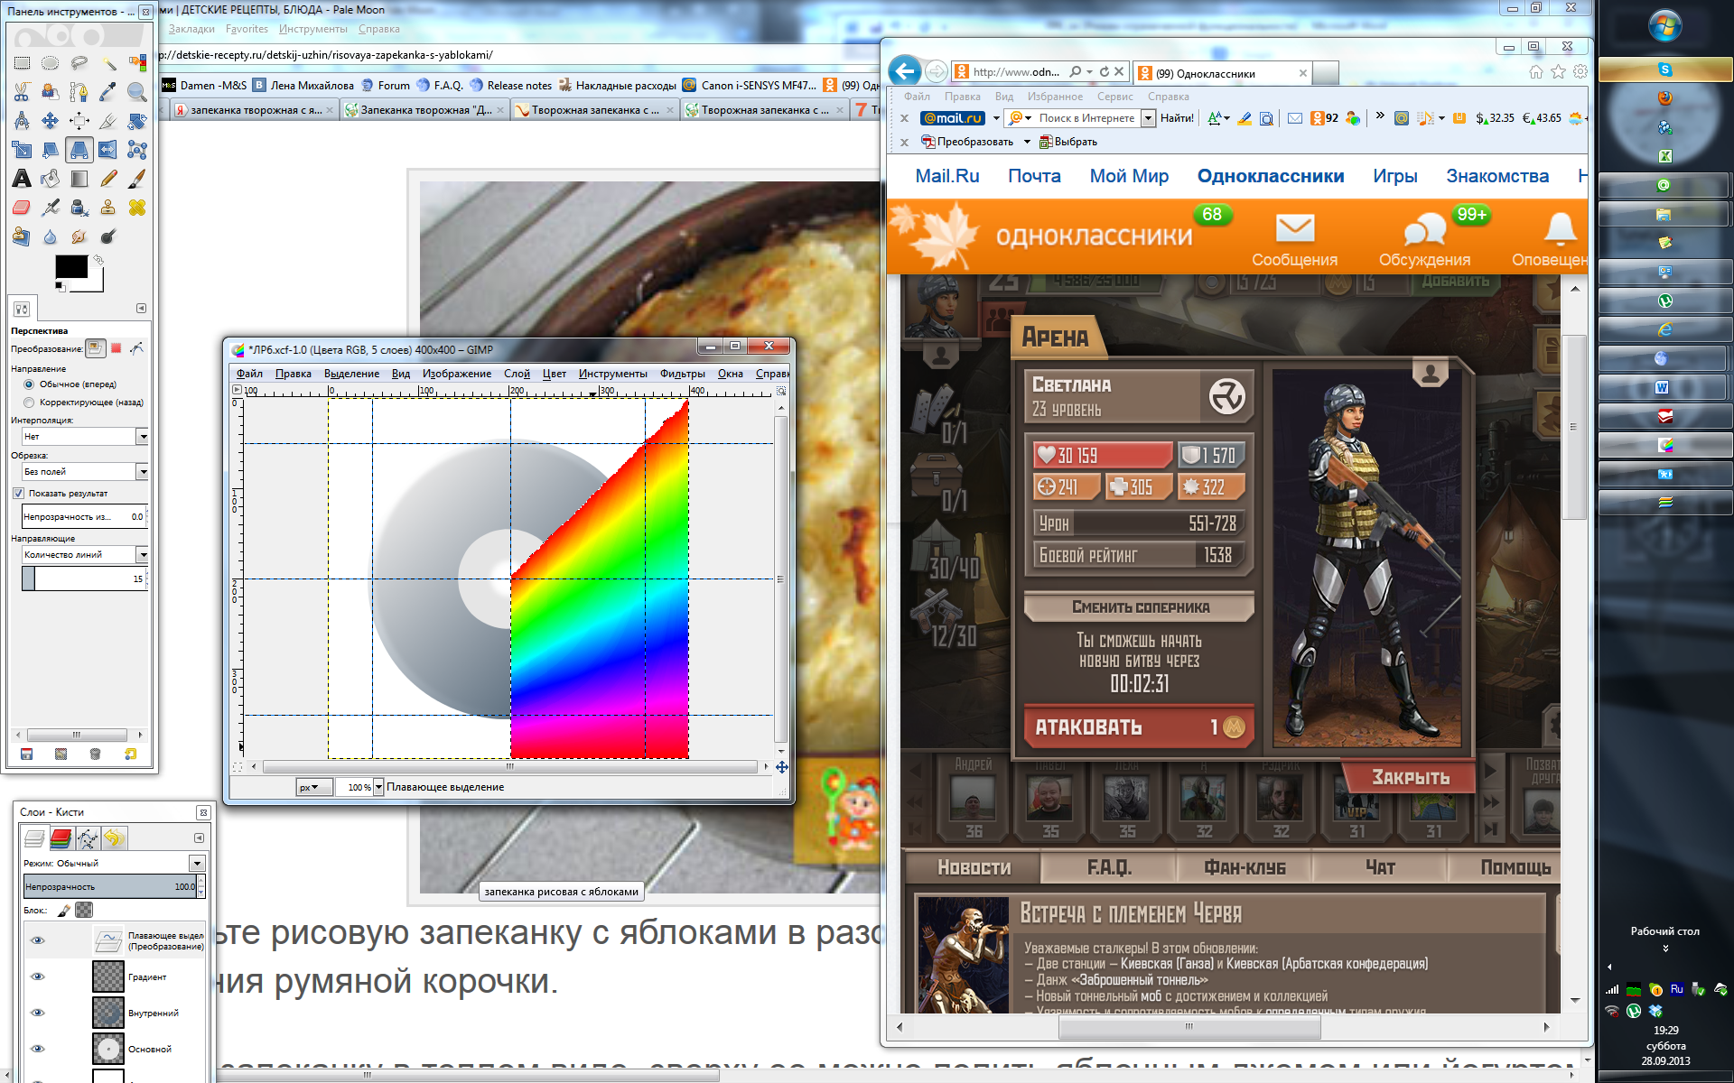Select the Text tool
The image size is (1734, 1083).
click(22, 179)
